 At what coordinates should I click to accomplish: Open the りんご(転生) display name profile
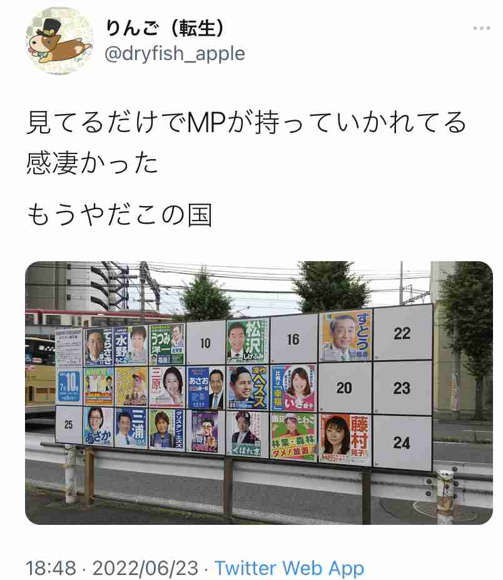point(165,28)
